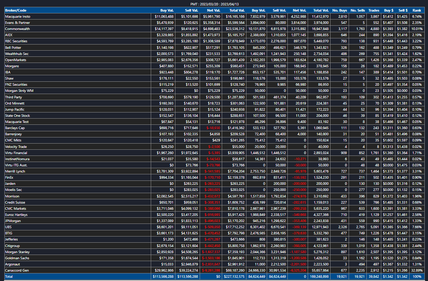428x281 pixels.
Task: Select the FinEx broker name
Action: pos(9,178)
